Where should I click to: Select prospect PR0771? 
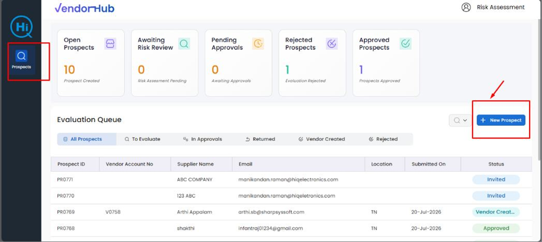65,180
